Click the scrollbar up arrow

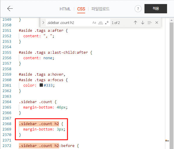(x=171, y=20)
